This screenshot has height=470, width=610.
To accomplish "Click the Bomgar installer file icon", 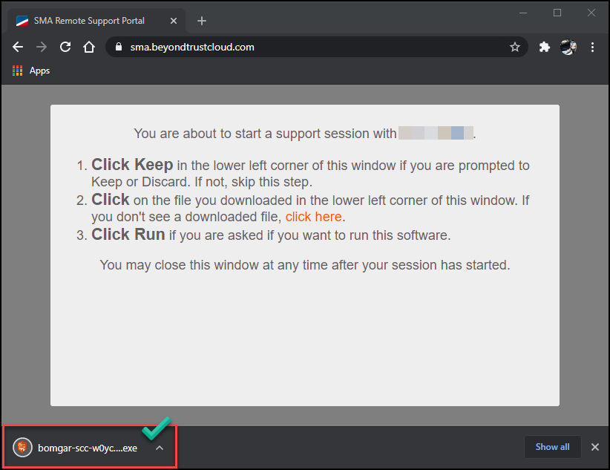I will tap(22, 447).
